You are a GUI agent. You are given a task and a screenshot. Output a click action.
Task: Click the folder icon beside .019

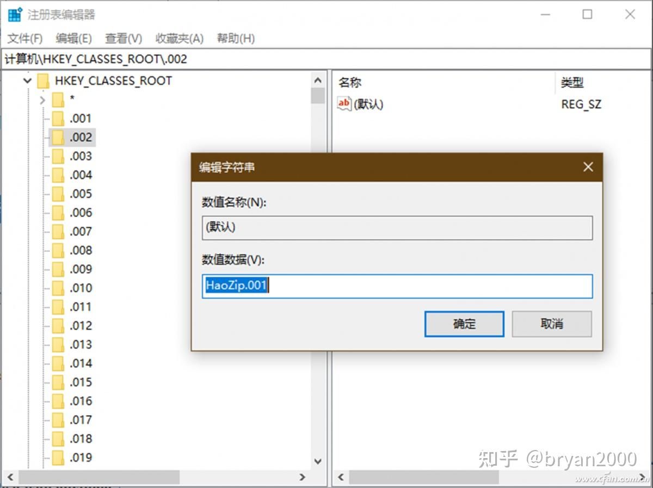tap(58, 458)
